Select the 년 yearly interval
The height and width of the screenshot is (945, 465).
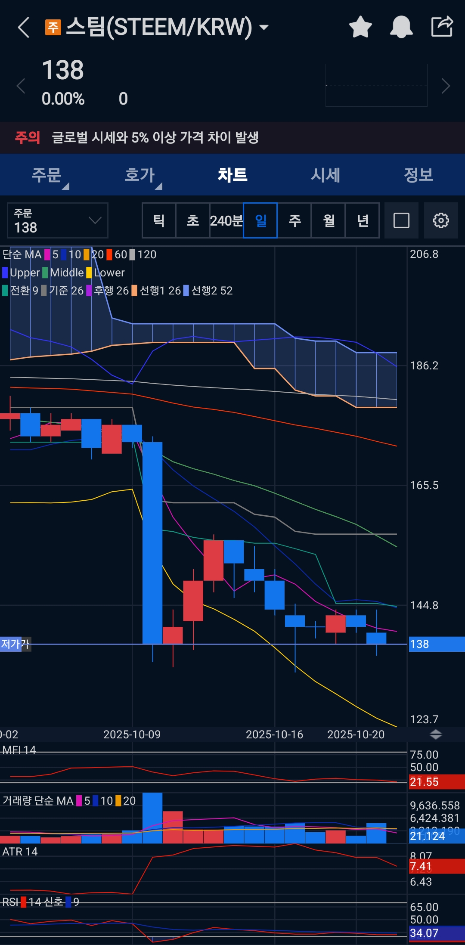point(363,220)
